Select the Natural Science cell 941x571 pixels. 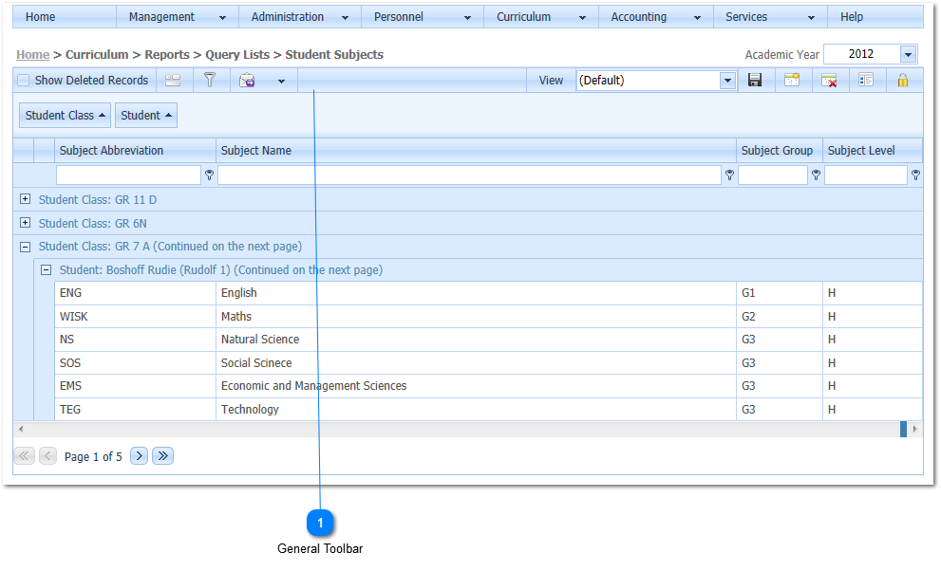[x=476, y=340]
